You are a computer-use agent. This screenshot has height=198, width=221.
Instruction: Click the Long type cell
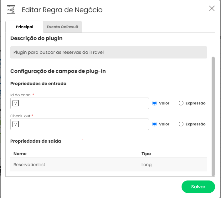pyautogui.click(x=146, y=165)
